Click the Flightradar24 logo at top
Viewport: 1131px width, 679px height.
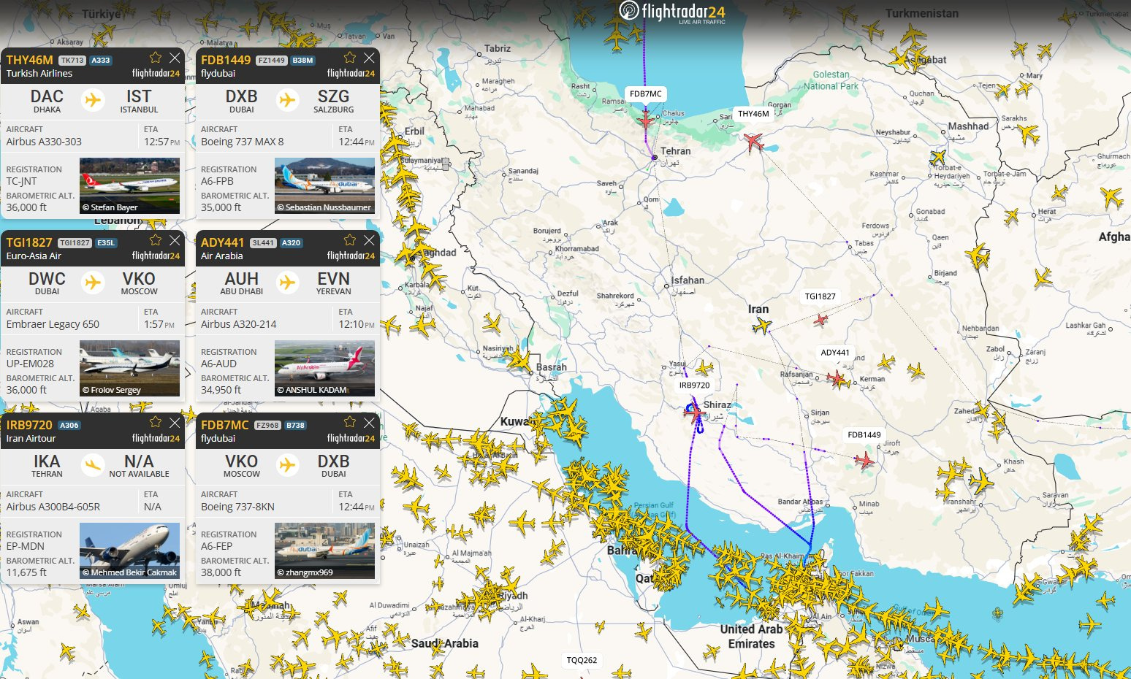click(672, 12)
